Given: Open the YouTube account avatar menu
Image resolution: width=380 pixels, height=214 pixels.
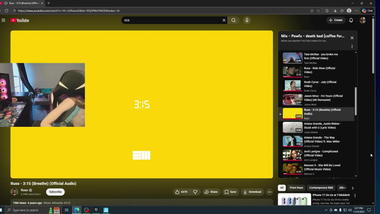Looking at the screenshot, I should pyautogui.click(x=362, y=20).
